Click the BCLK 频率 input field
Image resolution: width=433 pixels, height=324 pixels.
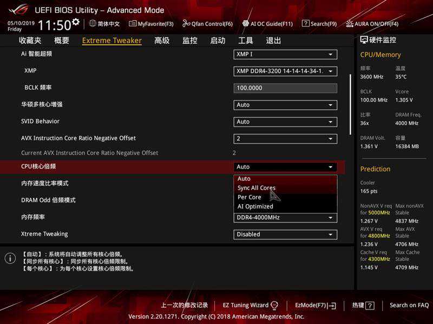click(x=285, y=88)
